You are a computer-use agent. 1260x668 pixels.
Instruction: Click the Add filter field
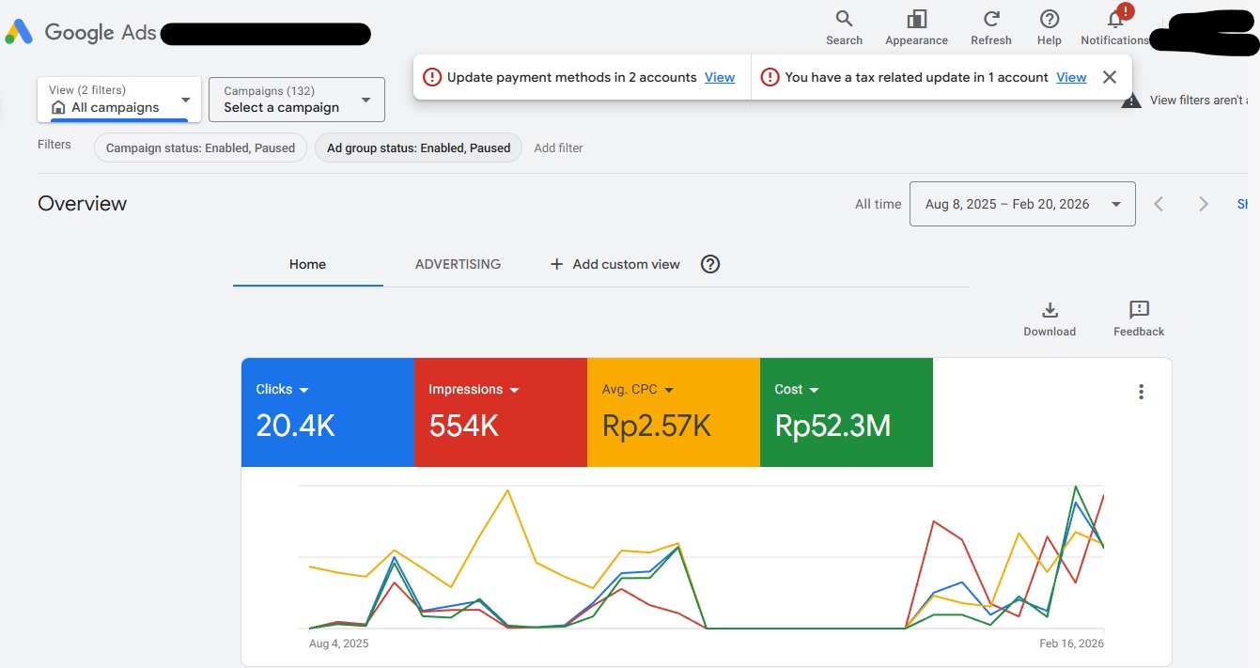(558, 148)
